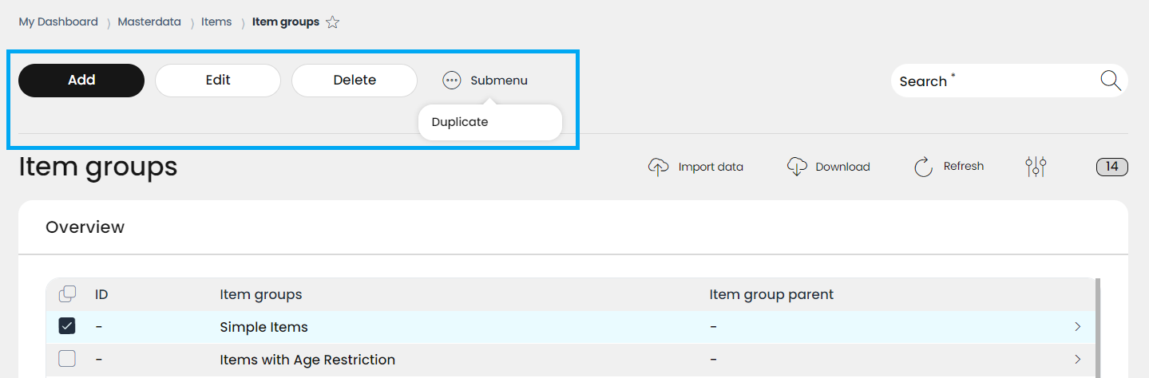Click the Download cloud icon
Image resolution: width=1149 pixels, height=378 pixels.
coord(797,167)
